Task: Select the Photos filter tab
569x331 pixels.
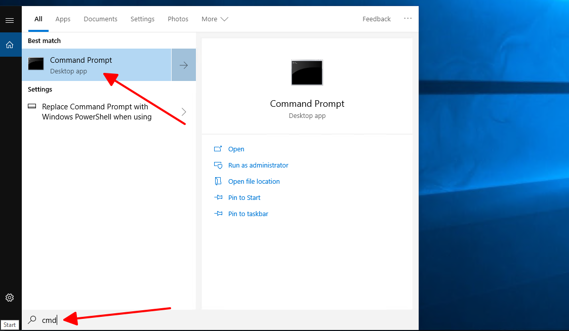Action: click(x=178, y=19)
